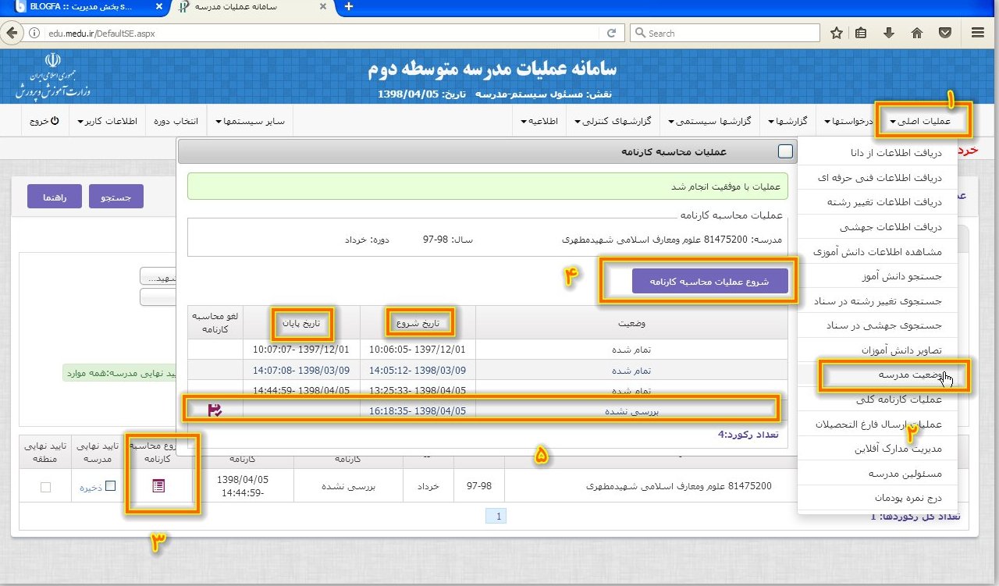Bookmark this page with star icon
999x586 pixels.
click(x=837, y=33)
